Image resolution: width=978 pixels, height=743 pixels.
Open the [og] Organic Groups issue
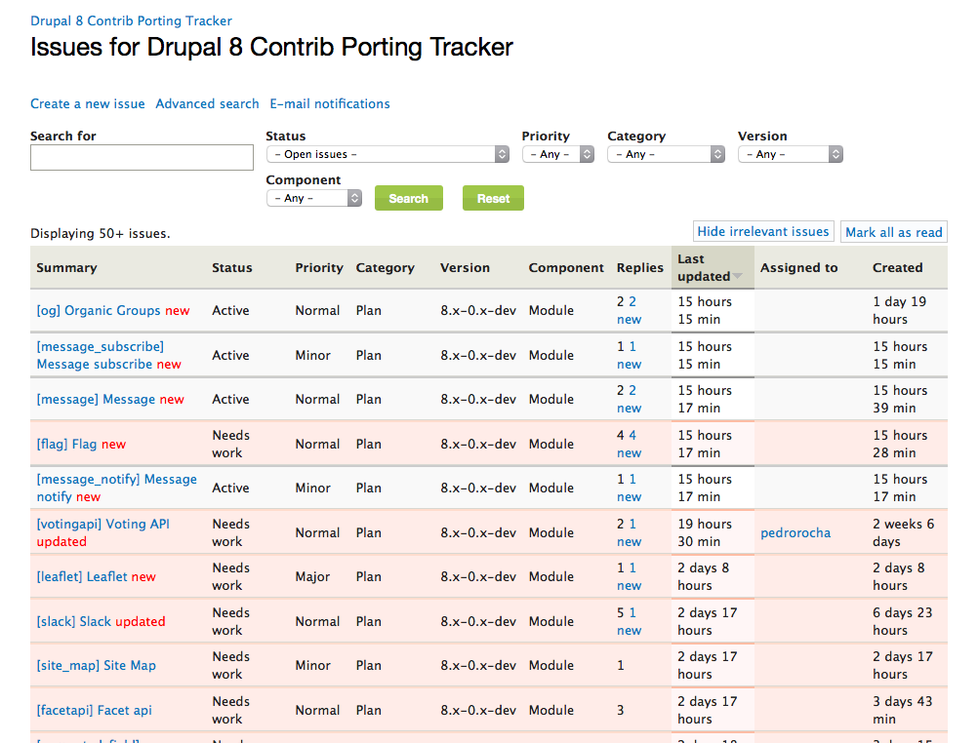(x=99, y=311)
